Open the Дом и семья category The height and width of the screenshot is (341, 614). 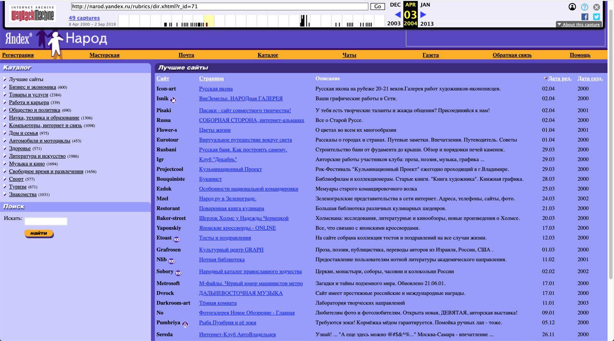point(24,133)
